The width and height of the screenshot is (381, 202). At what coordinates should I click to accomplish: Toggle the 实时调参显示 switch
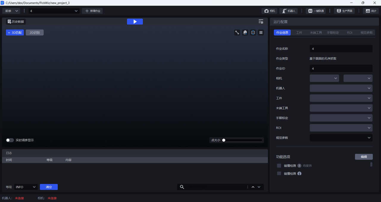(x=10, y=140)
